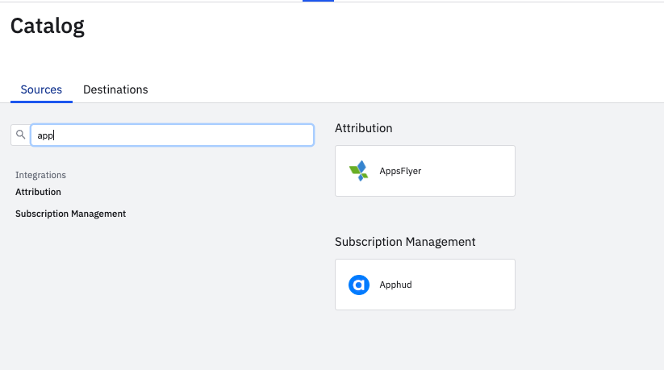Click the Apphud name text

(x=395, y=285)
